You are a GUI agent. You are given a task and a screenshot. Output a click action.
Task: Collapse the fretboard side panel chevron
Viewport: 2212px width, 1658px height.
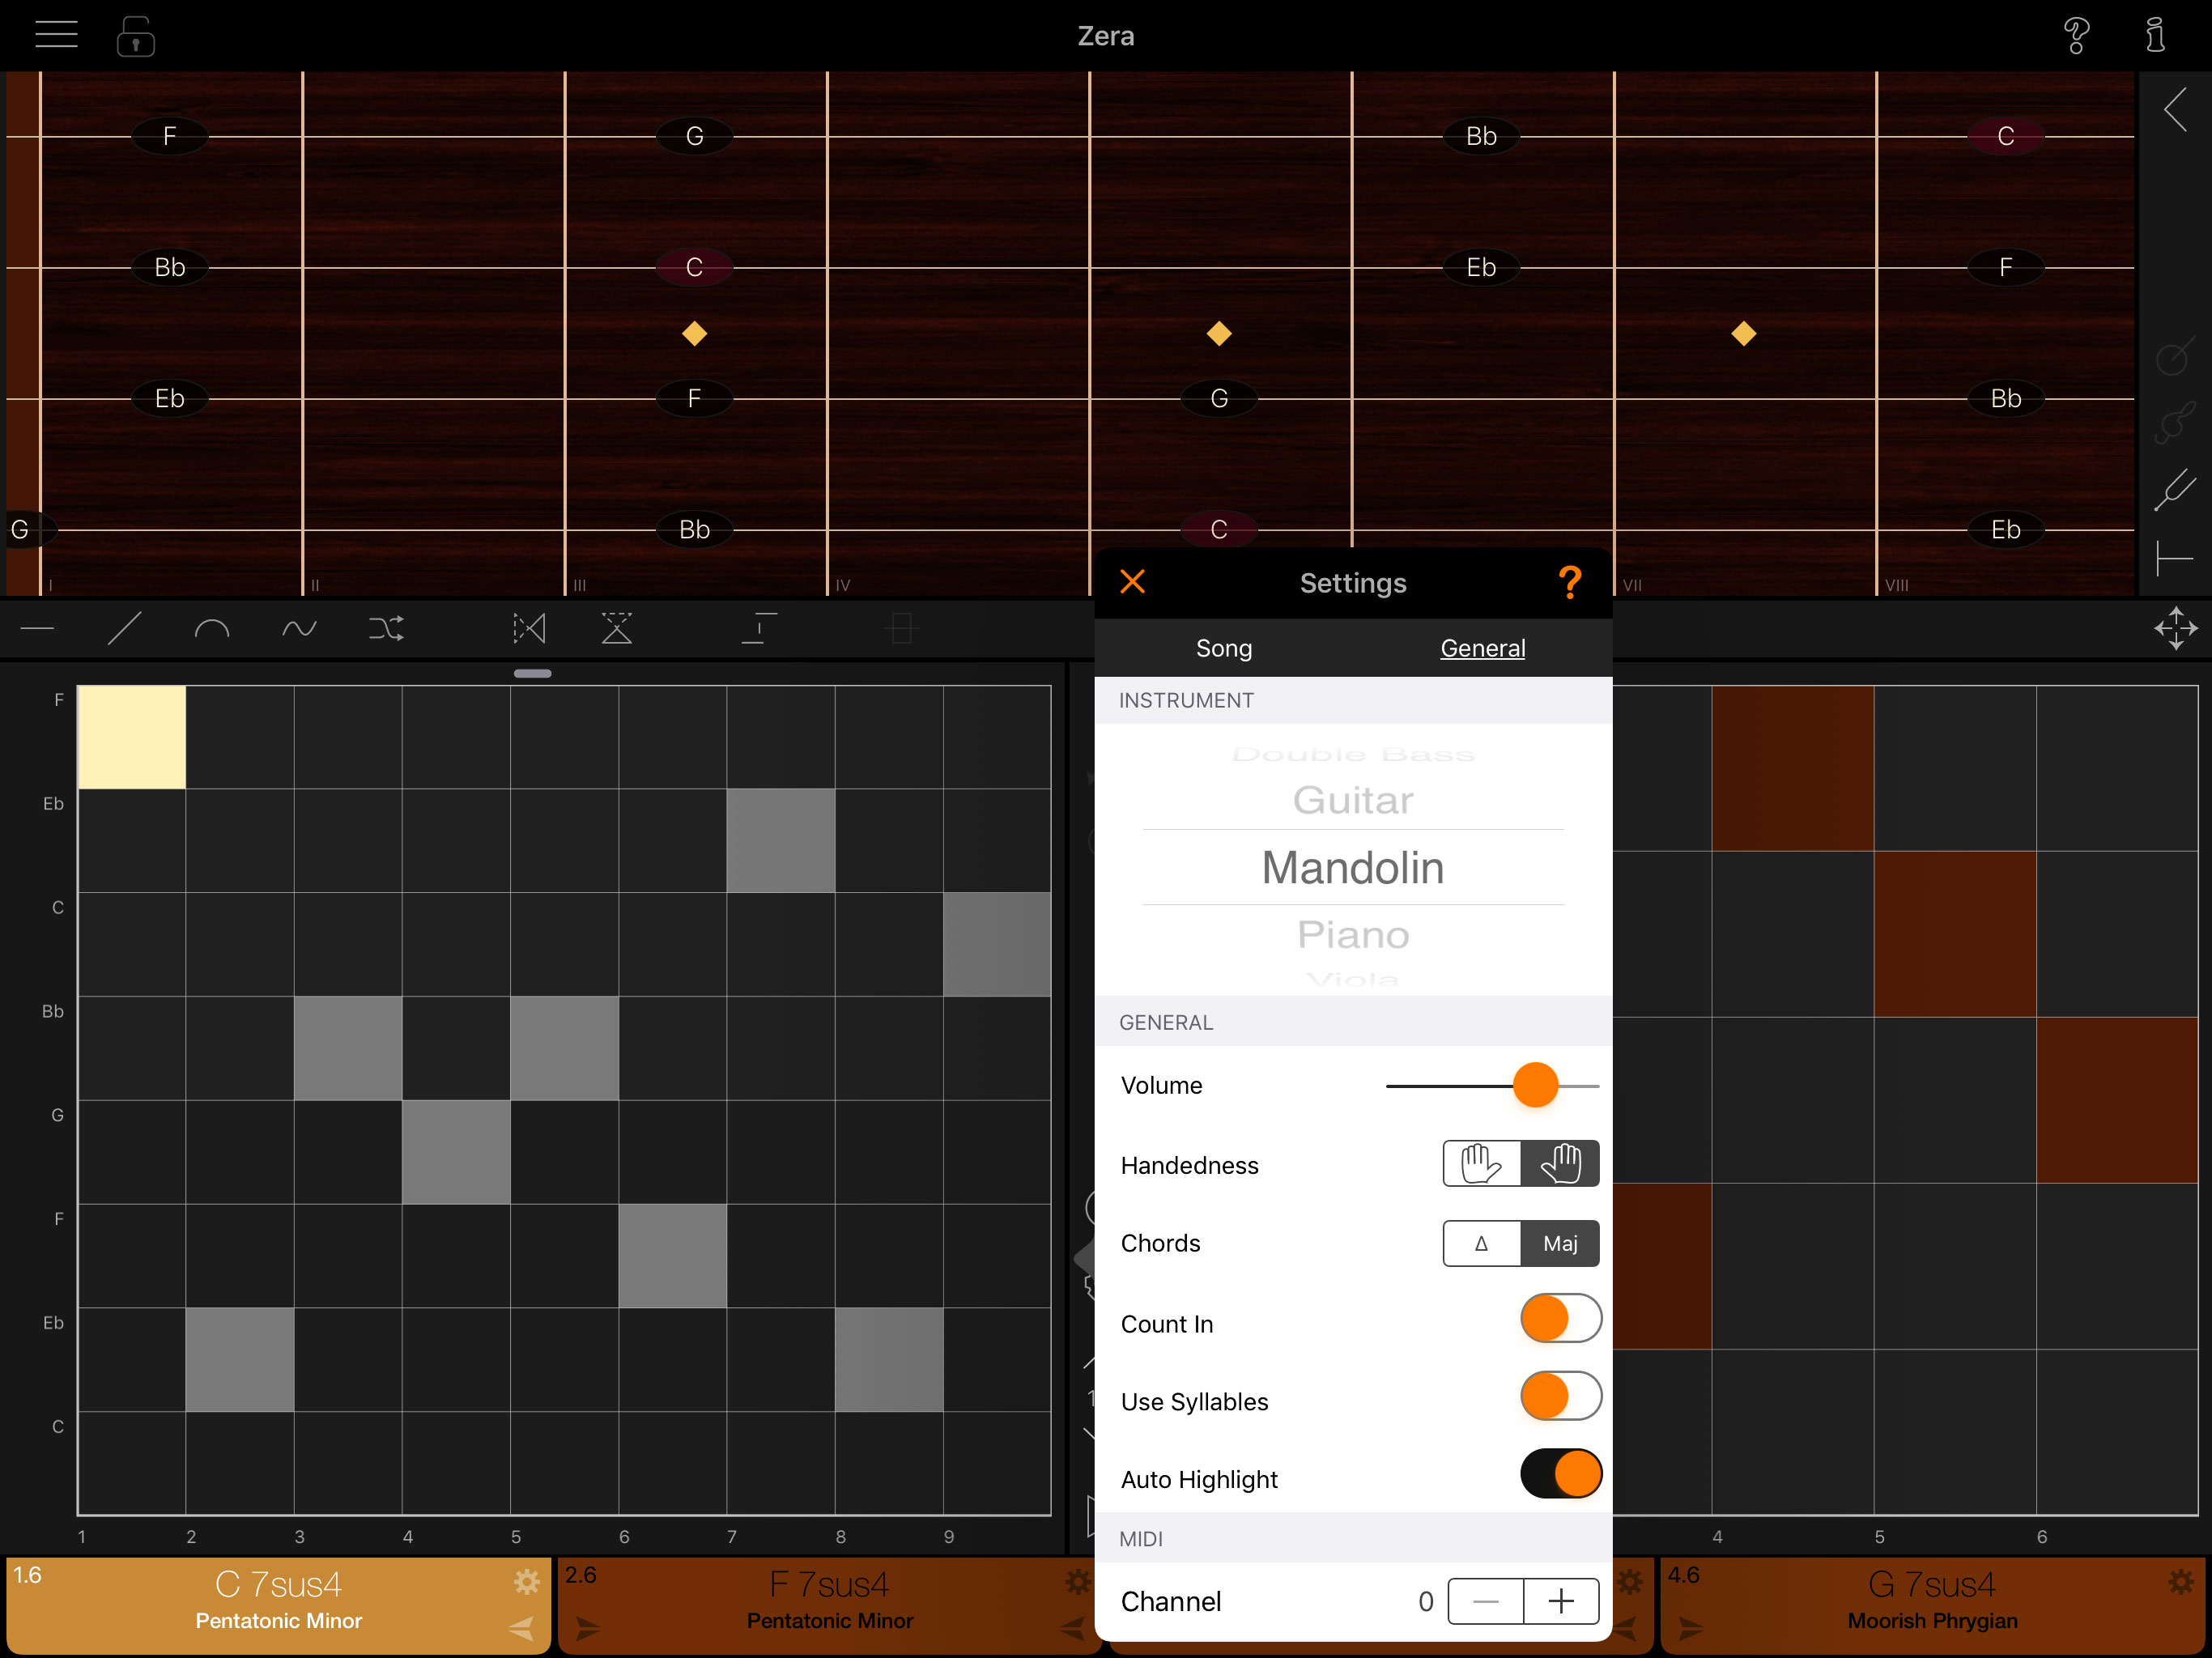pos(2174,109)
